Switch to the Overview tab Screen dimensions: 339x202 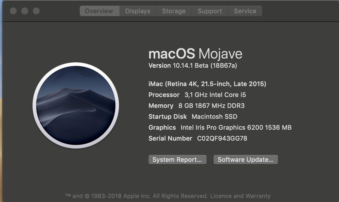point(99,11)
